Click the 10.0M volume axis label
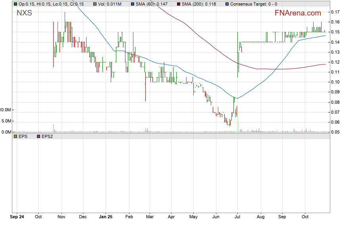 click(6, 110)
